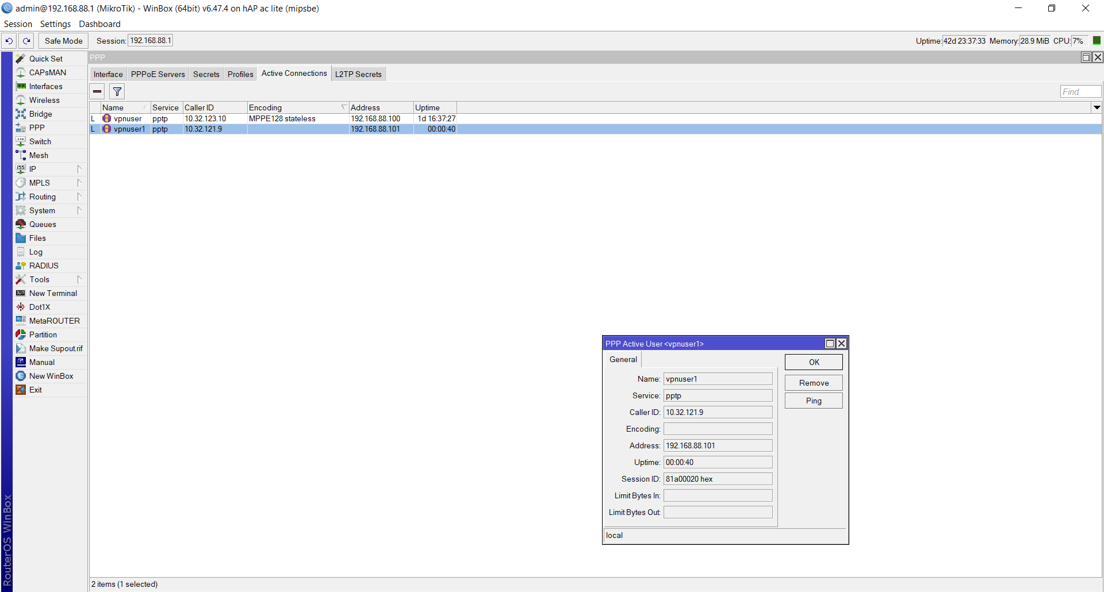Switch to the L2TP Secrets tab
The image size is (1104, 592).
point(358,74)
